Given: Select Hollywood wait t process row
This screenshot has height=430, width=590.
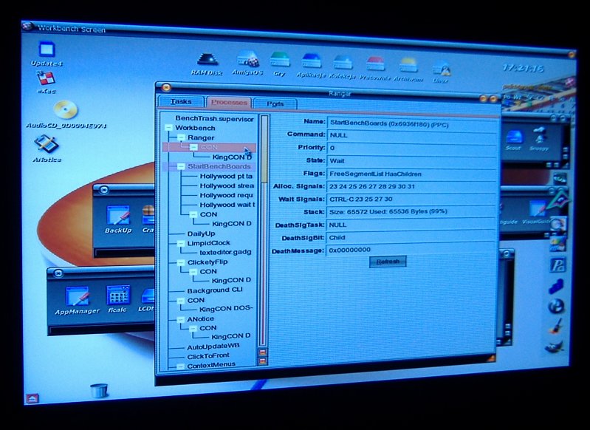Looking at the screenshot, I should [x=227, y=205].
